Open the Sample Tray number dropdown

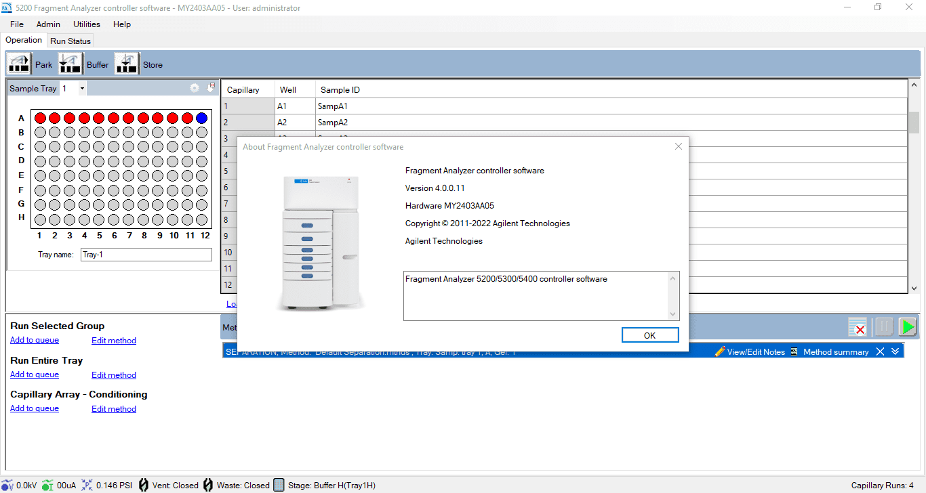point(82,88)
